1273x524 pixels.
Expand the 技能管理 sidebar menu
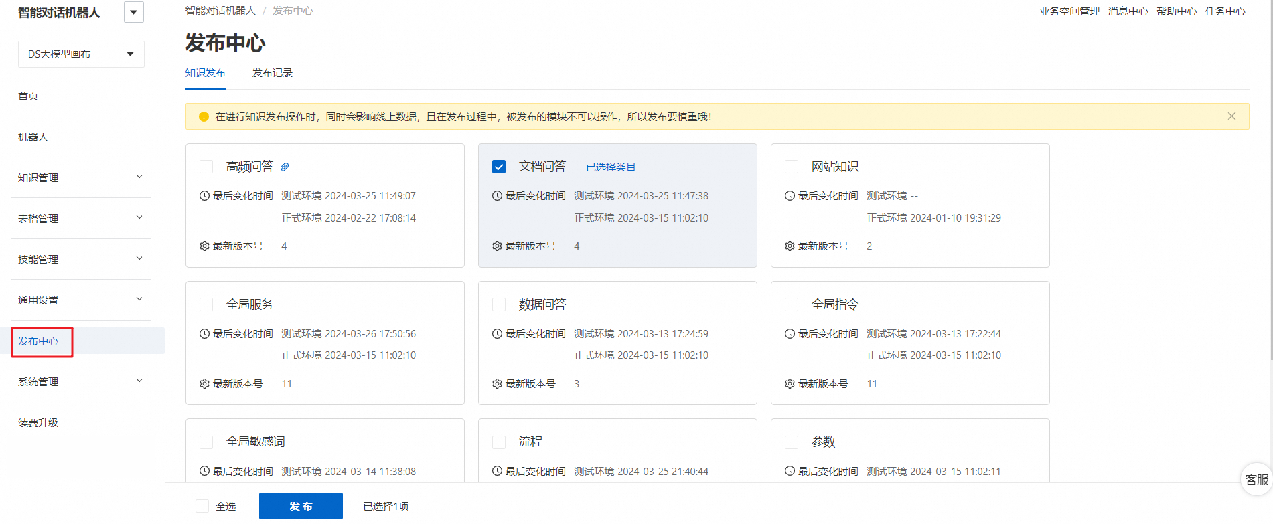(81, 259)
